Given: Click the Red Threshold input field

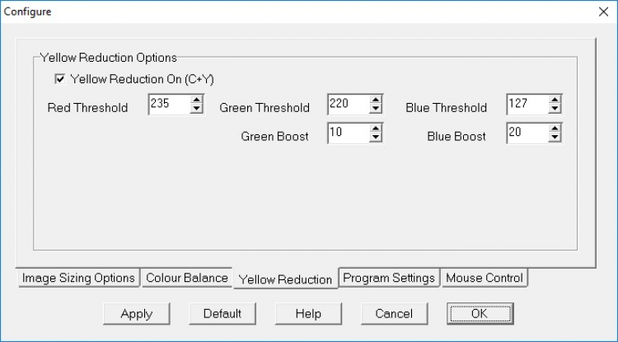Looking at the screenshot, I should 169,104.
